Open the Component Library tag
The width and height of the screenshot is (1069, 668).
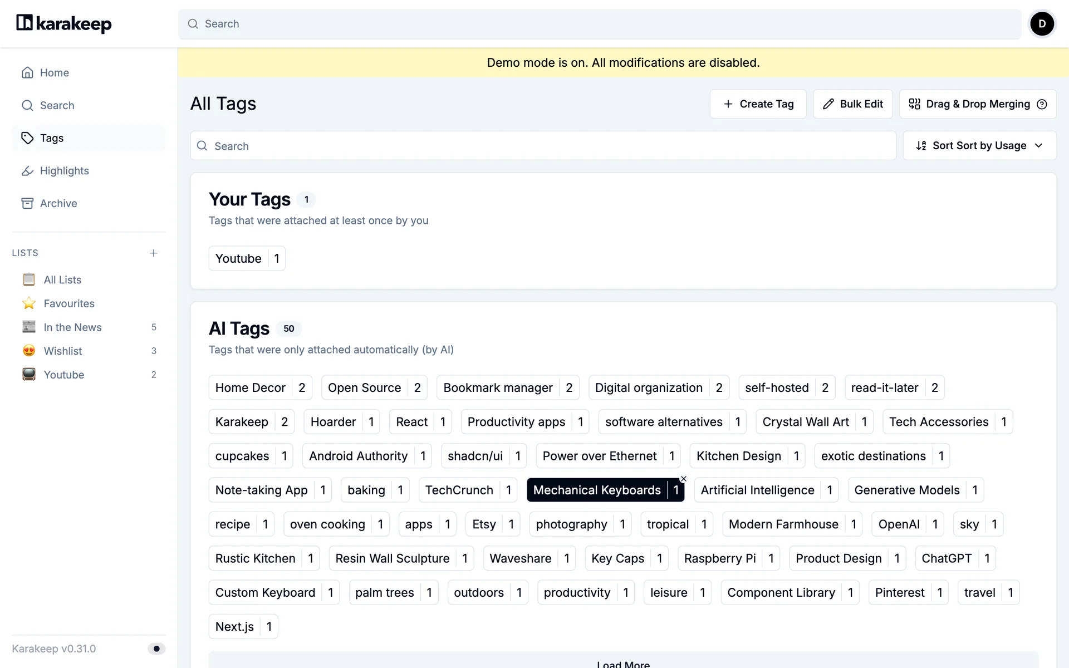[x=790, y=592]
